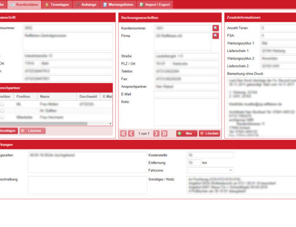
Task: Switch to the Türanlagen tab
Action: tap(57, 5)
